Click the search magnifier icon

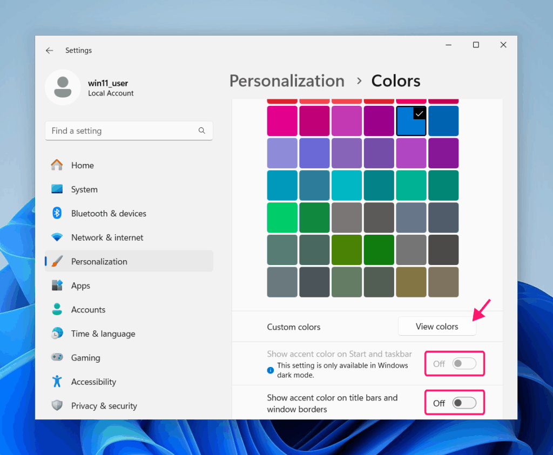click(x=202, y=131)
